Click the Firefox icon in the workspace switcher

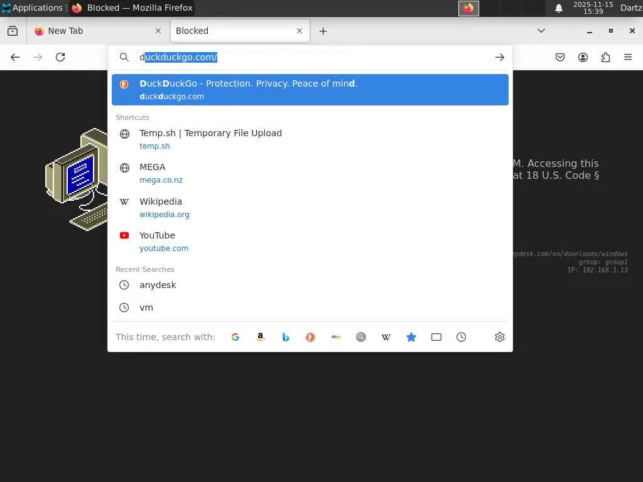coord(468,8)
